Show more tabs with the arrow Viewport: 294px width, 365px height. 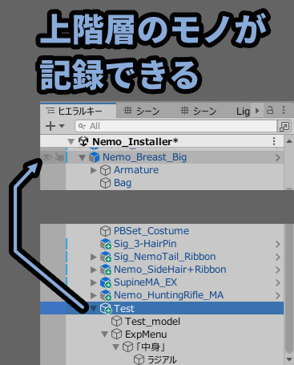click(257, 110)
